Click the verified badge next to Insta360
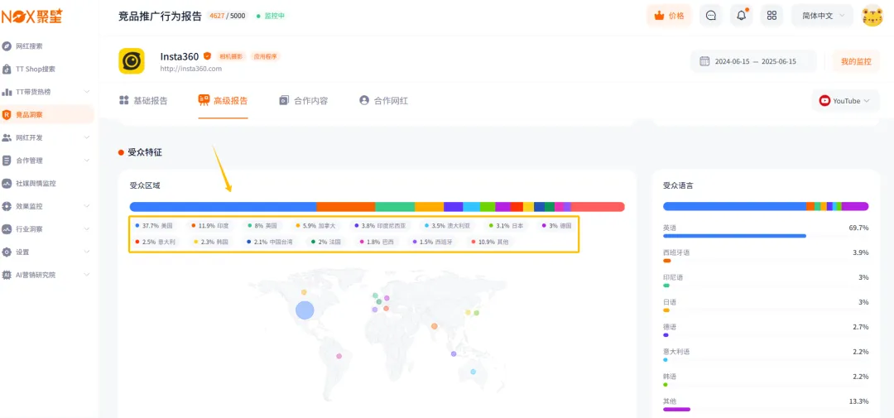894x418 pixels. [x=207, y=56]
